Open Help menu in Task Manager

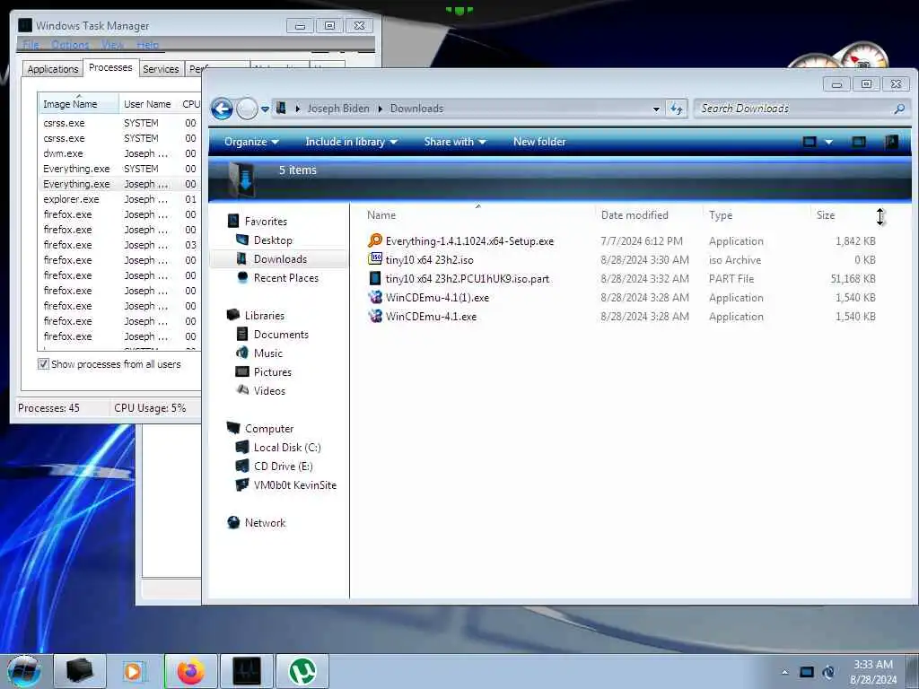pos(148,45)
